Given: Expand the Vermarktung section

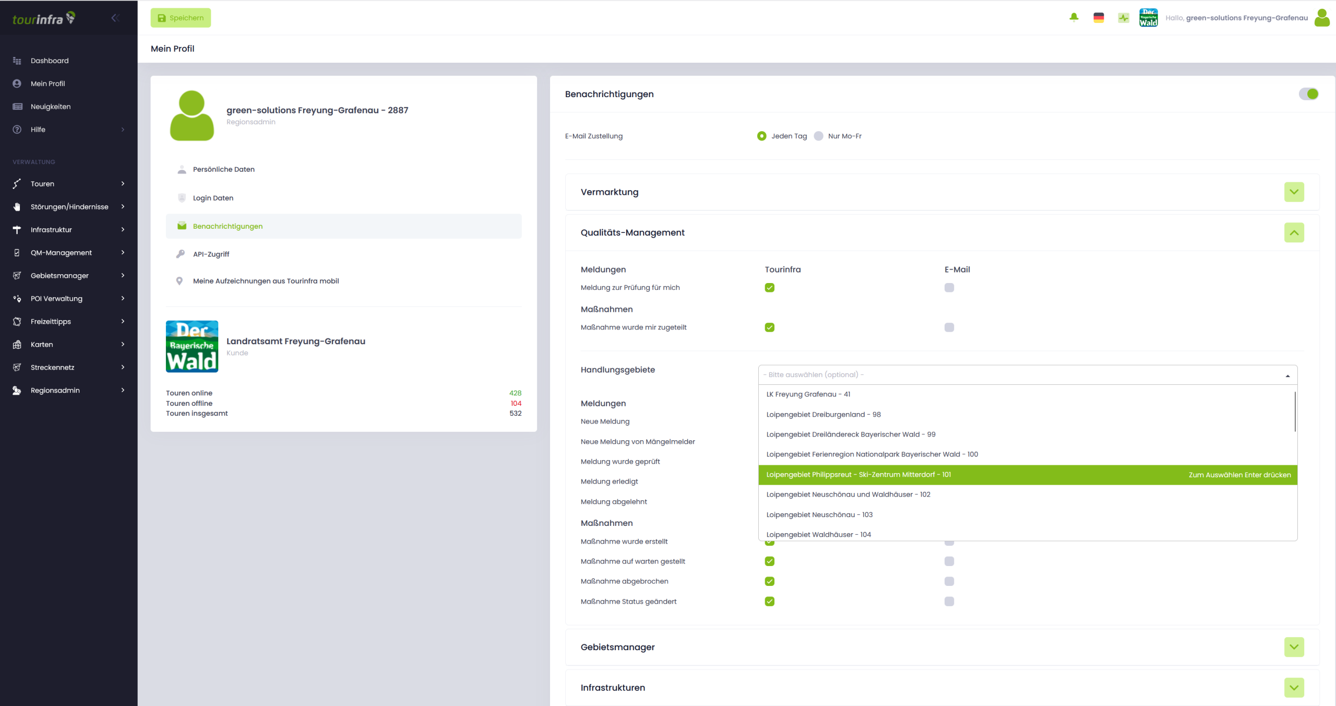Looking at the screenshot, I should point(1294,192).
